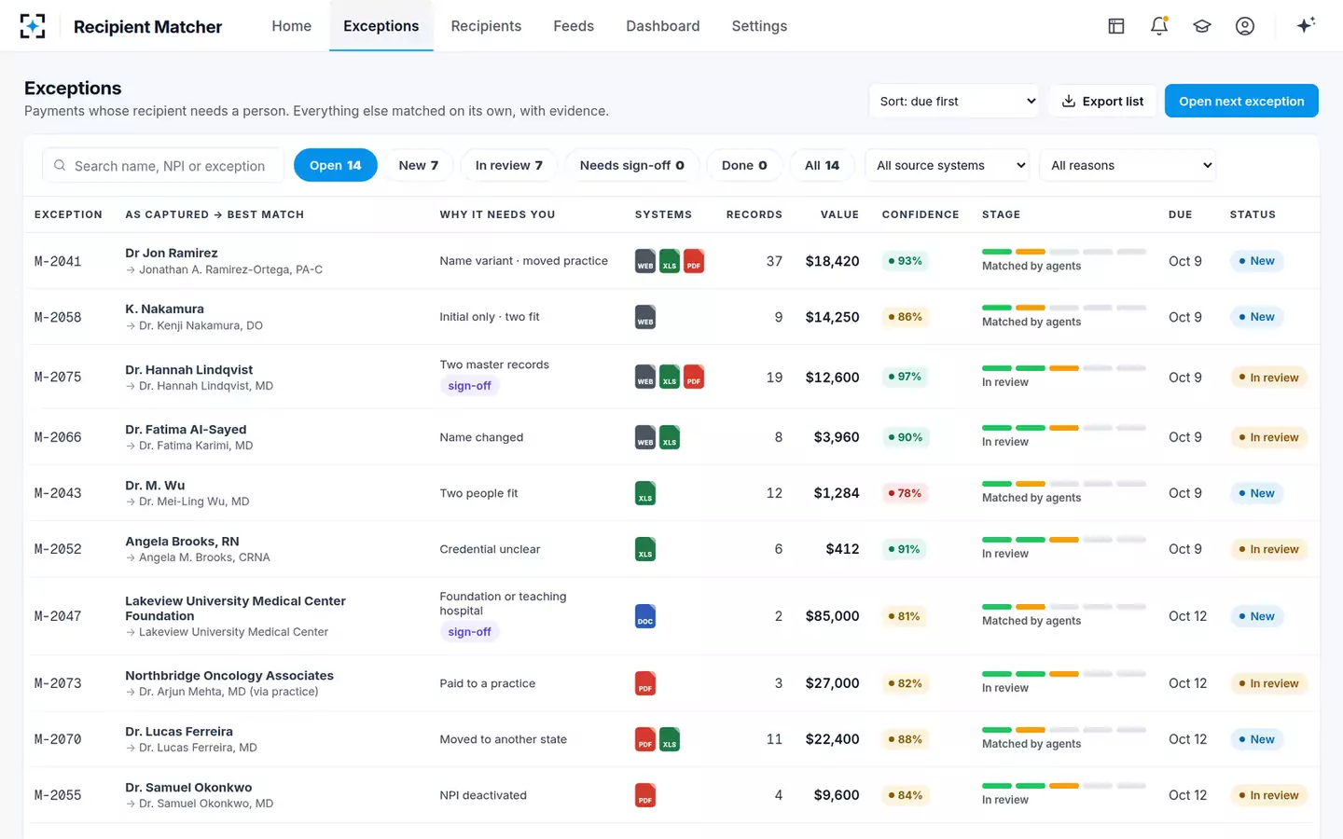Click XLS icon in M-2066 row
1343x839 pixels.
tap(670, 437)
